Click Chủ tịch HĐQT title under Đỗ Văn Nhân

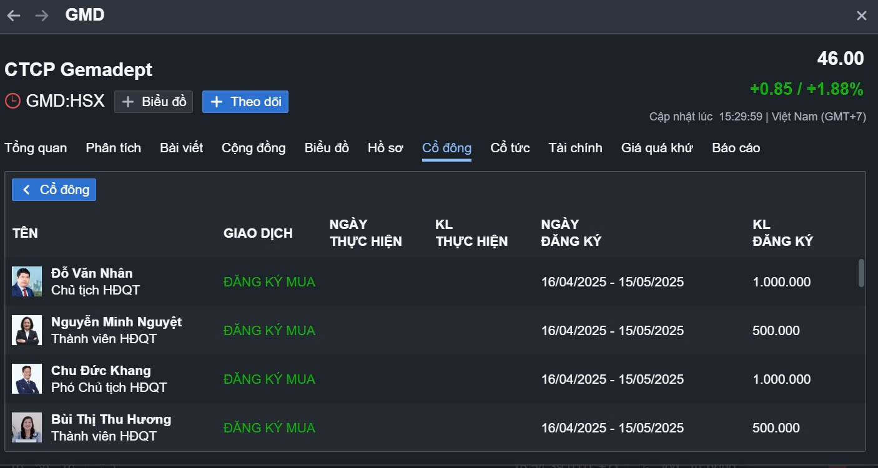(x=96, y=290)
